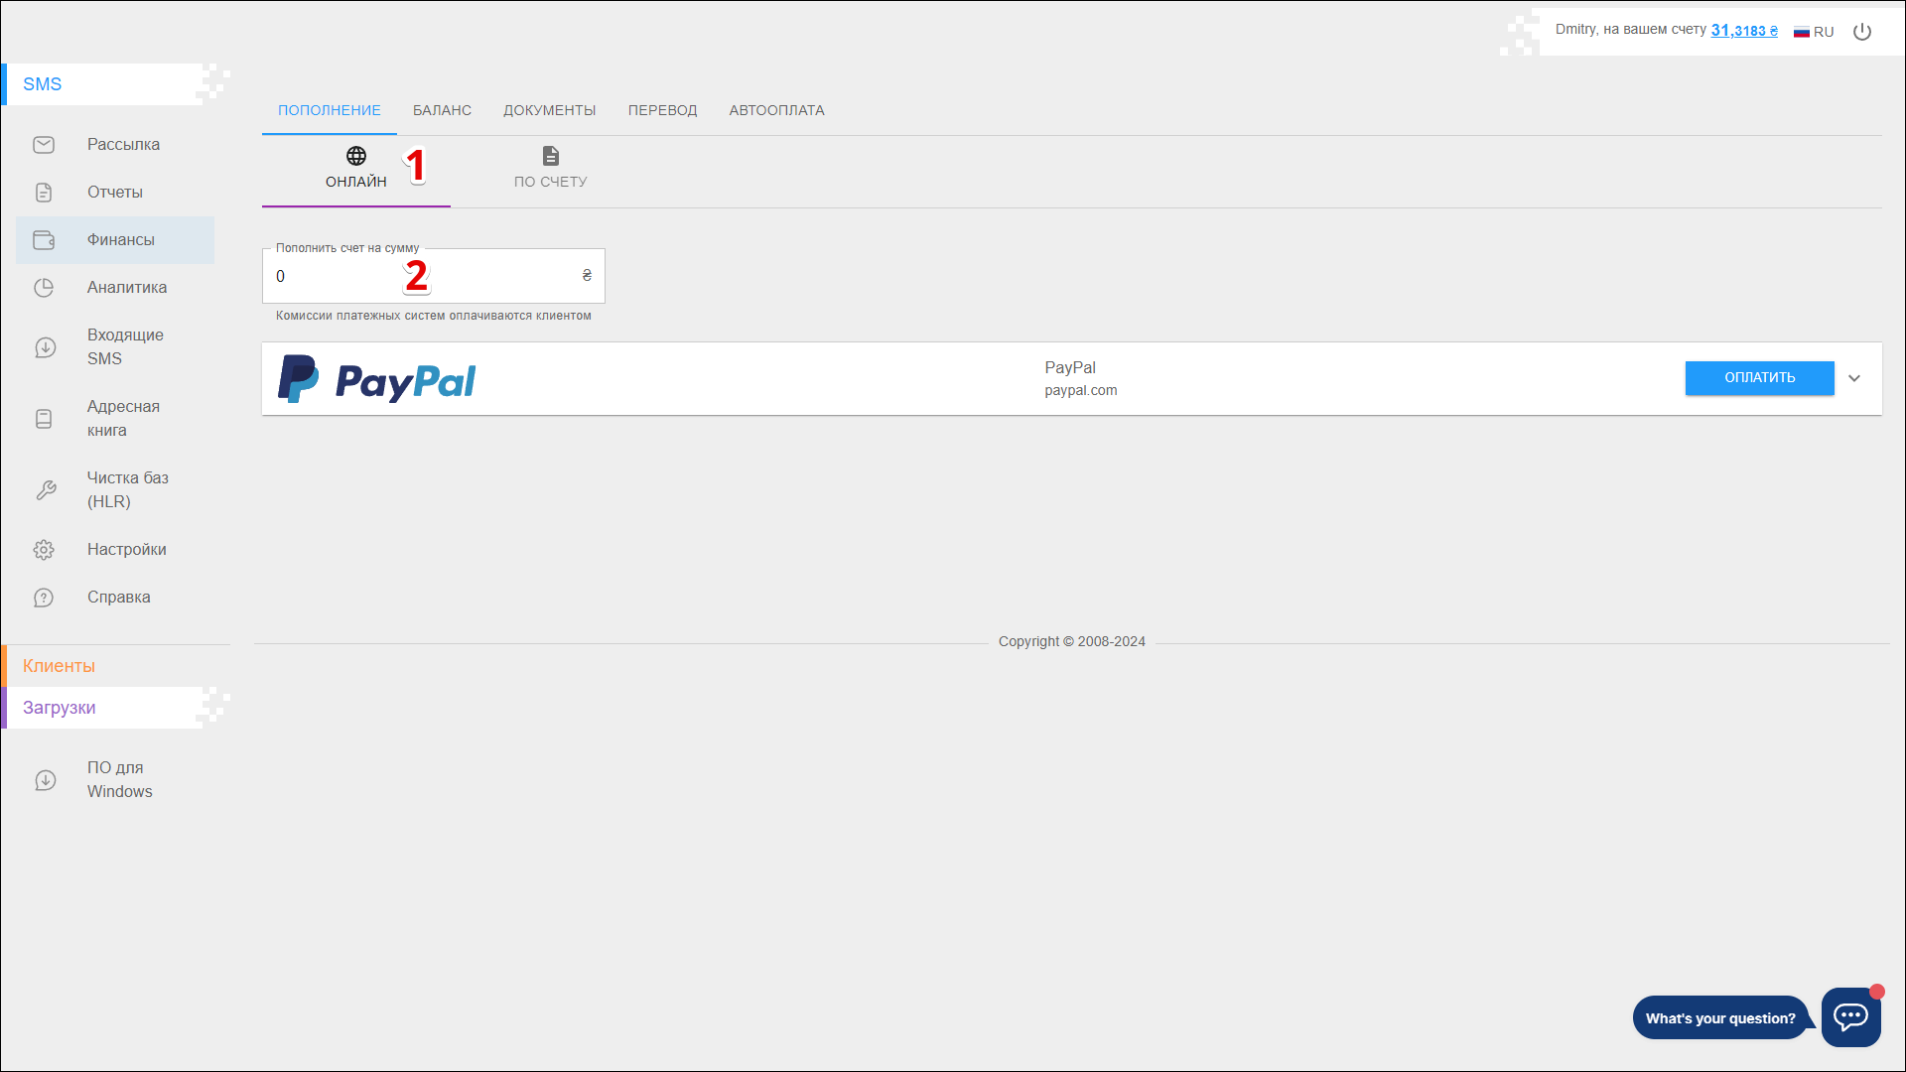Open the chat bubble support widget

click(x=1850, y=1016)
